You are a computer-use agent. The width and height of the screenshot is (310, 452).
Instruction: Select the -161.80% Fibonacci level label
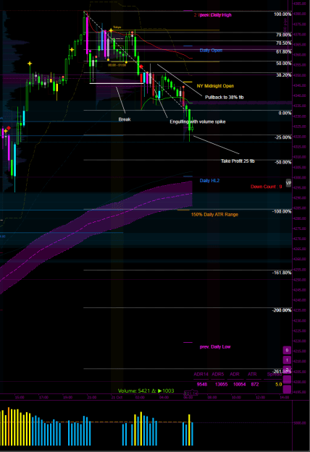[282, 273]
